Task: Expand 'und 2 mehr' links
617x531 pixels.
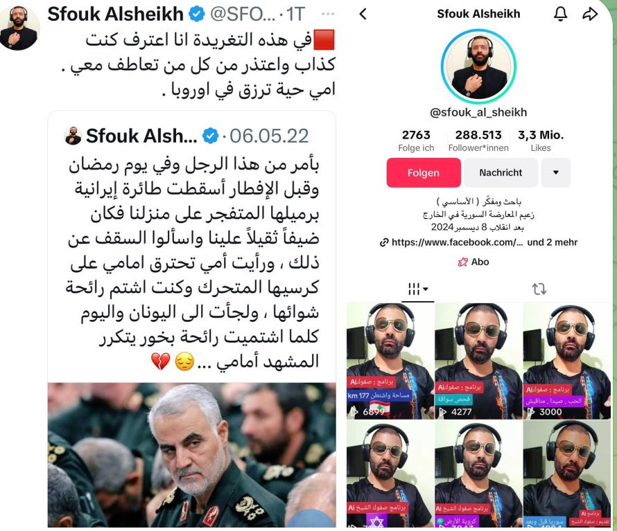Action: (552, 242)
